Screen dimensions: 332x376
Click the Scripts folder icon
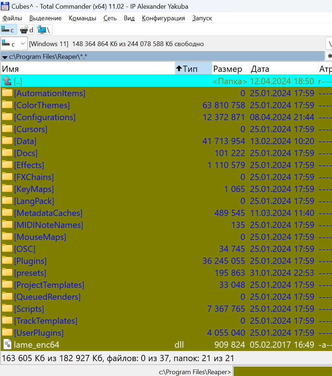pos(7,308)
